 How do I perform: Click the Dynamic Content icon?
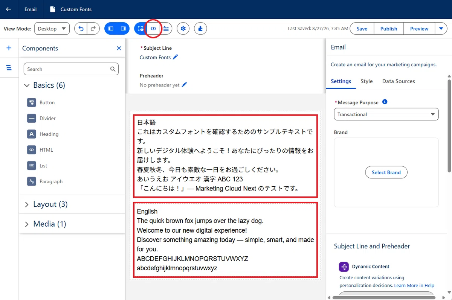click(344, 267)
